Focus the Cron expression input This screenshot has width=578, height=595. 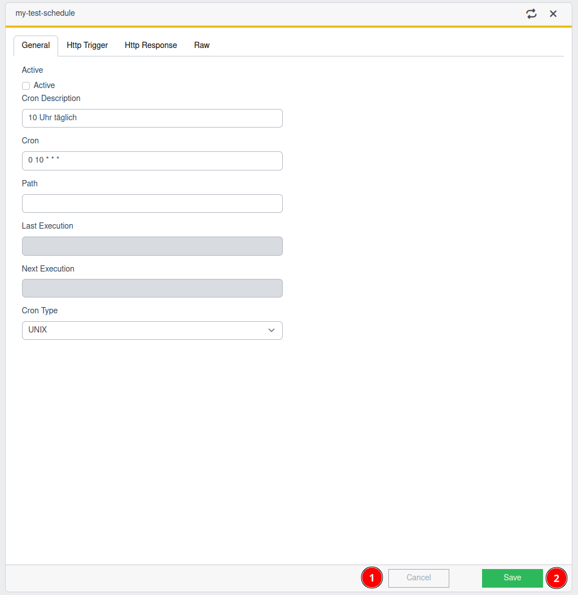(152, 160)
